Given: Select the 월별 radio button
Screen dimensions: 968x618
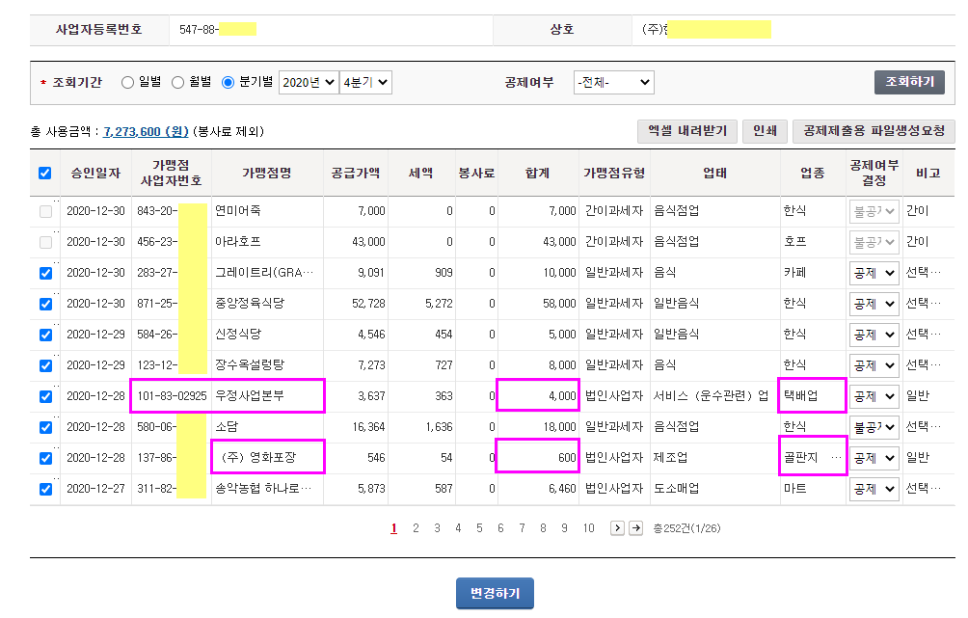Looking at the screenshot, I should (x=177, y=82).
